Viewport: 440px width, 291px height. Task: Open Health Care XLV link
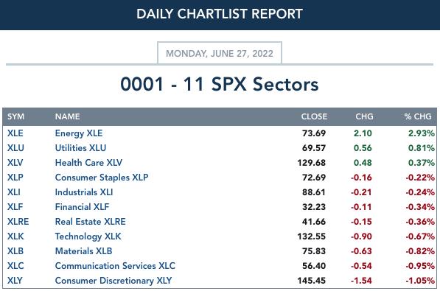tap(88, 163)
